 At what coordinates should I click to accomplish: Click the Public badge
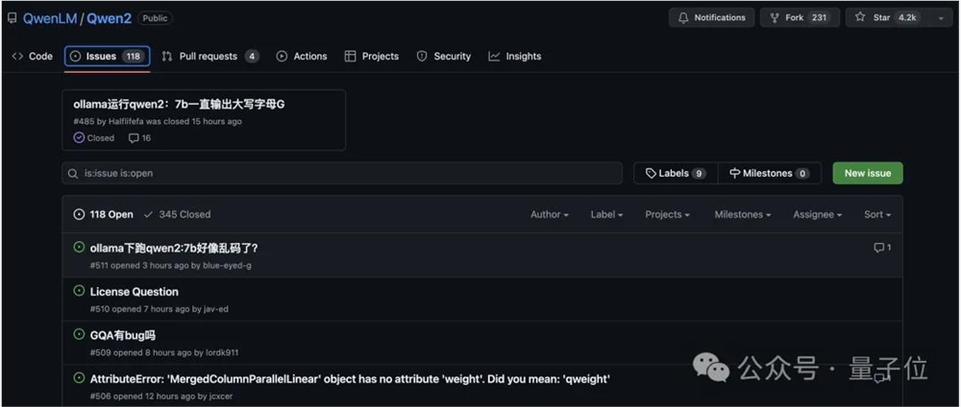[155, 18]
